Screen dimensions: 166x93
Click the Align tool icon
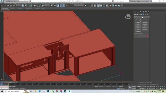[x=89, y=6]
